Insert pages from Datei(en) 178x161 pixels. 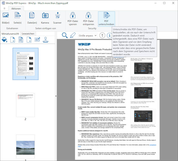(32, 18)
